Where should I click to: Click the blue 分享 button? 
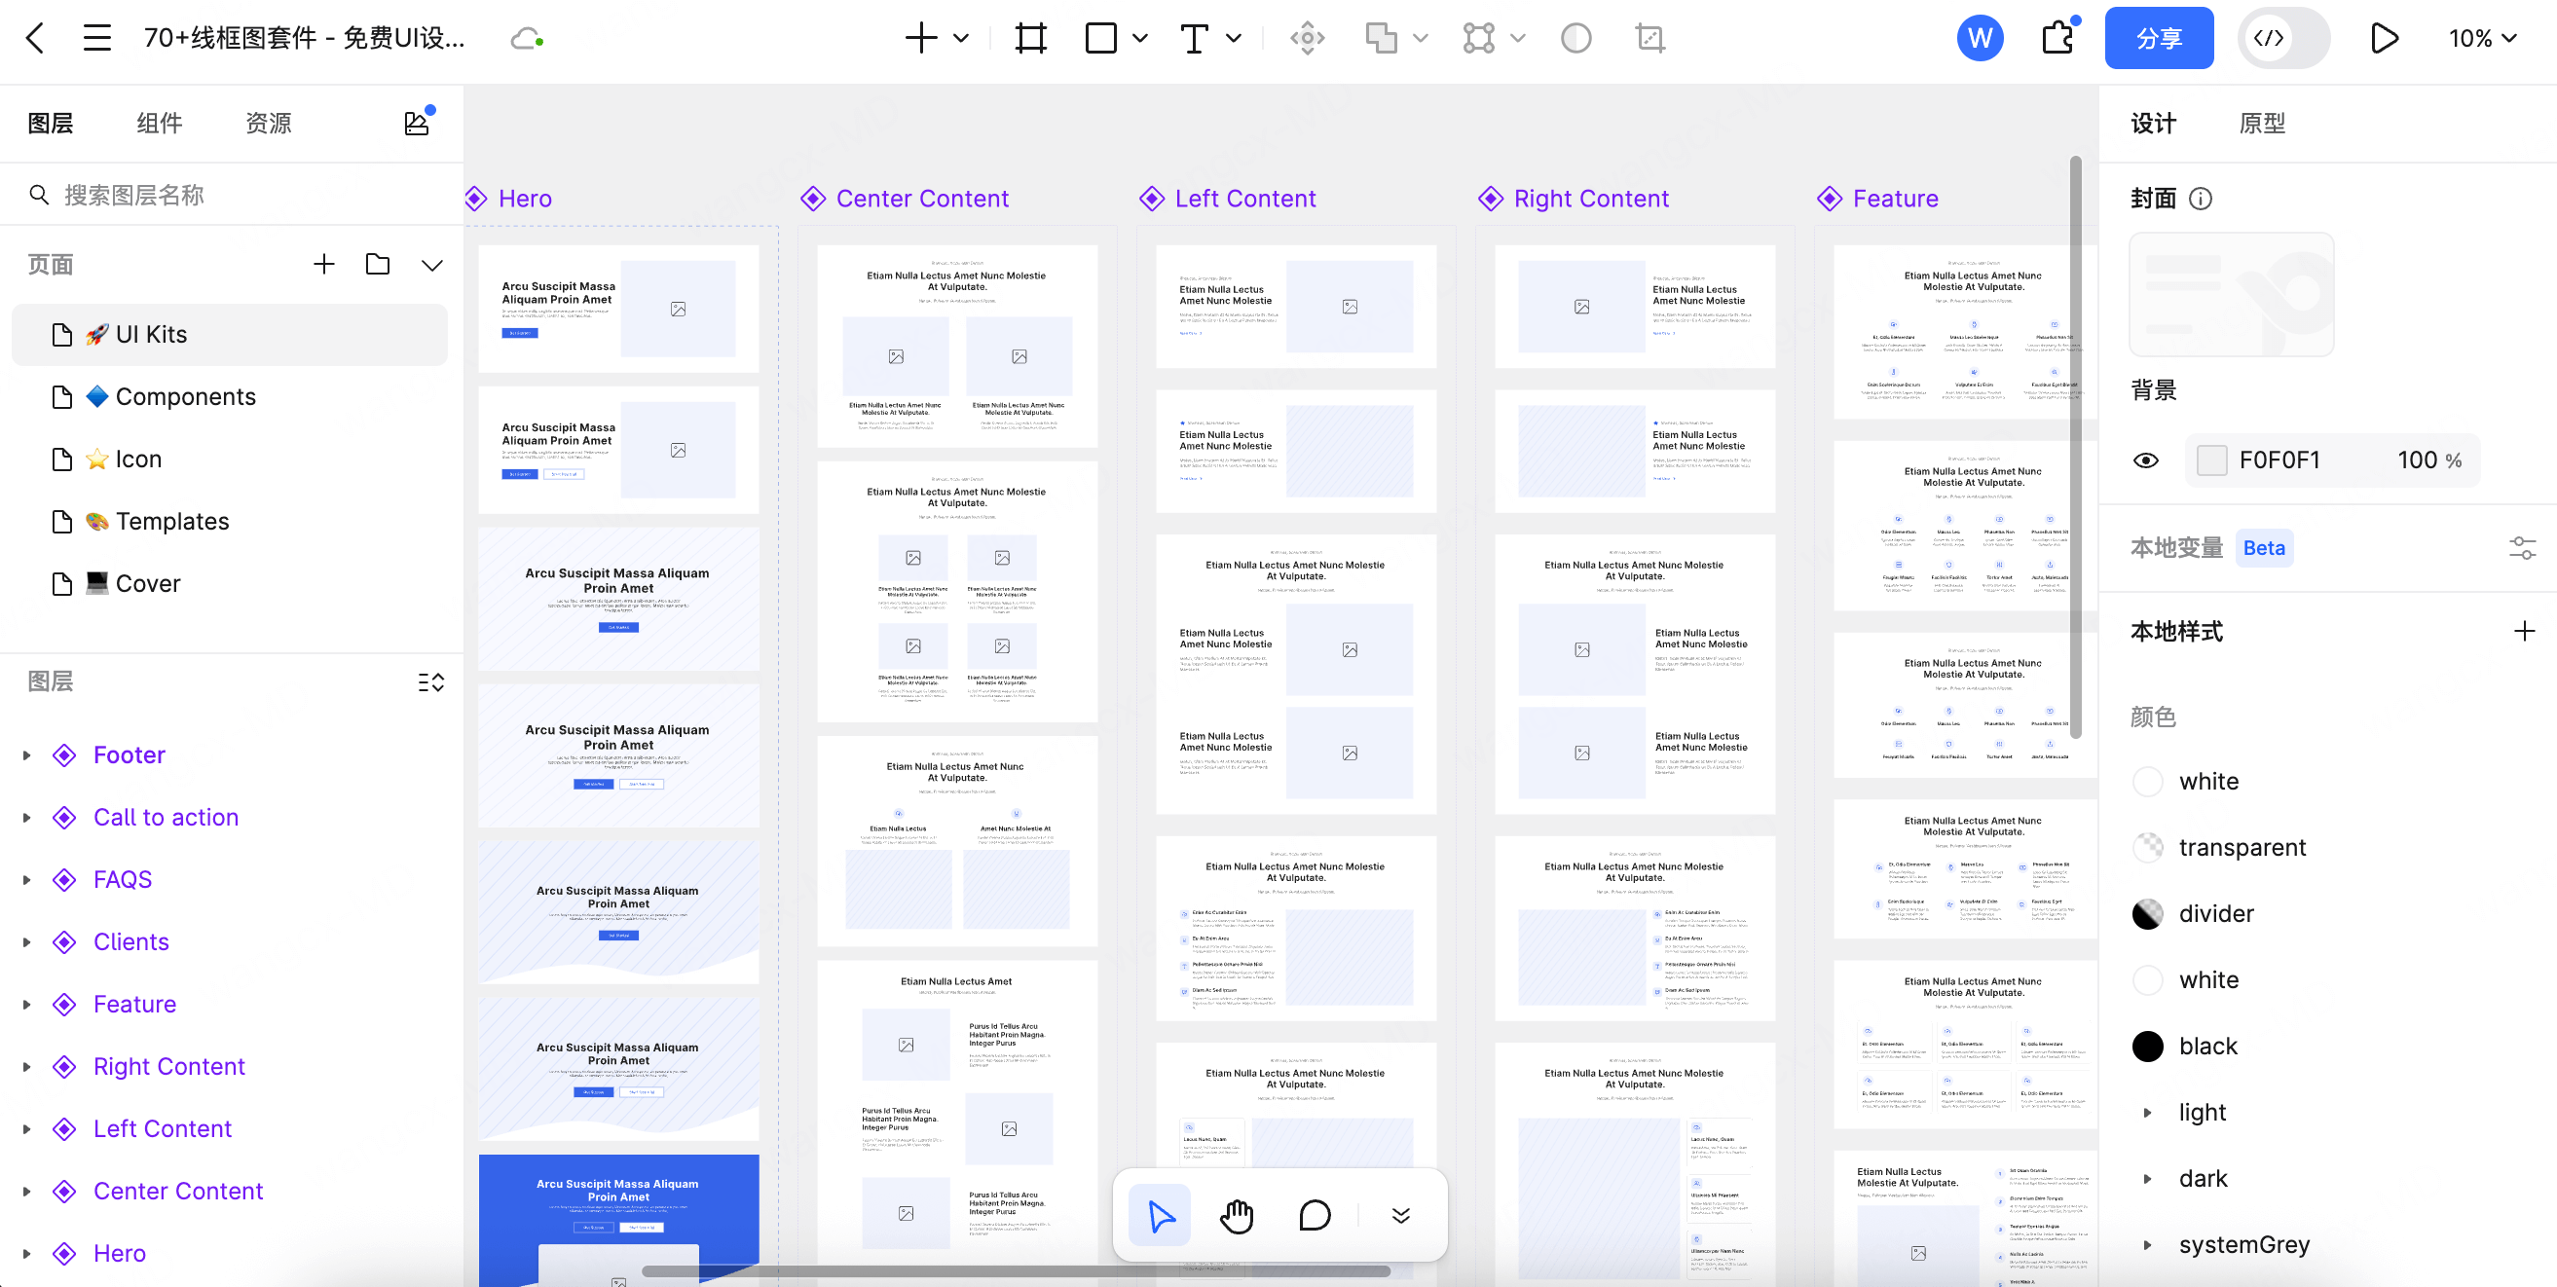2158,39
